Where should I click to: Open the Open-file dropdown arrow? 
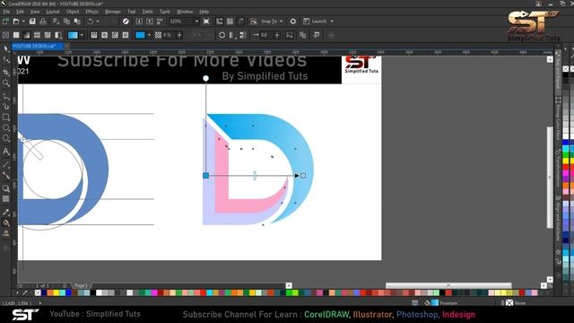tap(23, 22)
